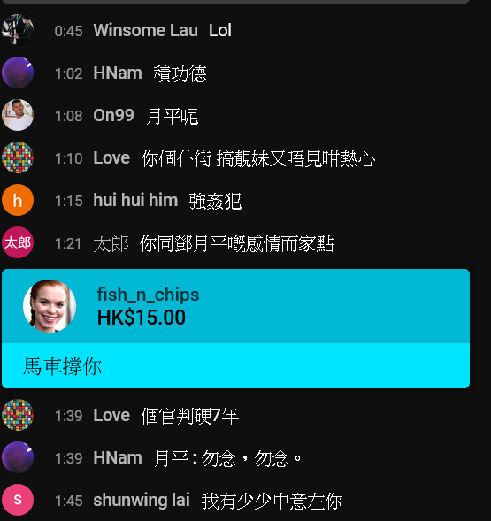Open fish_n_chips profile picture in Super Chat
This screenshot has height=521, width=491.
click(50, 306)
